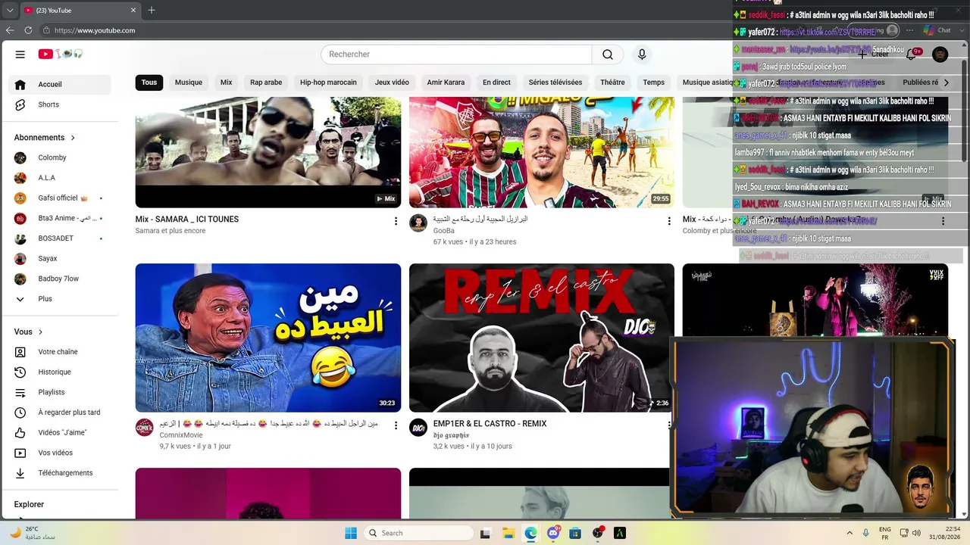This screenshot has height=545, width=970.
Task: Click the GooBa channel name
Action: [444, 231]
